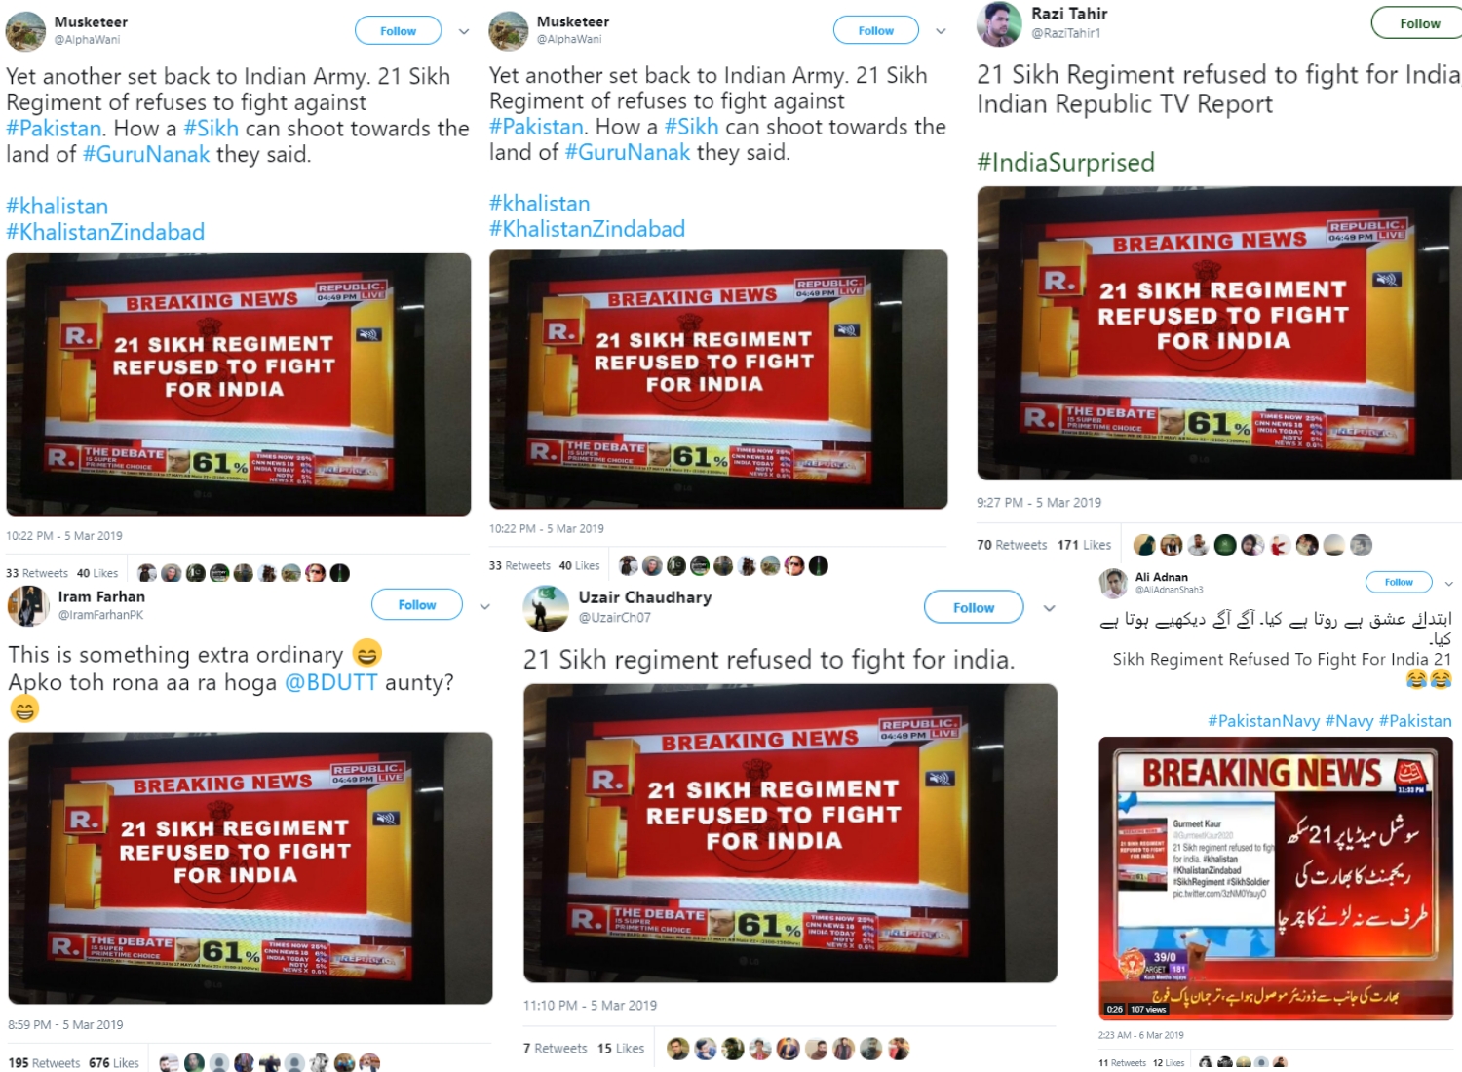Follow Ali Adnan

coord(1399,582)
